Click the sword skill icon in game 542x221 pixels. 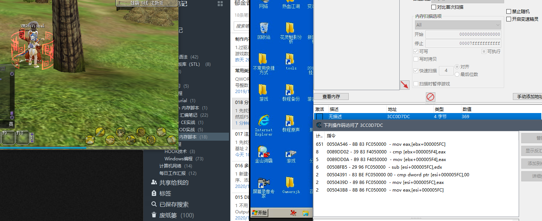click(100, 132)
